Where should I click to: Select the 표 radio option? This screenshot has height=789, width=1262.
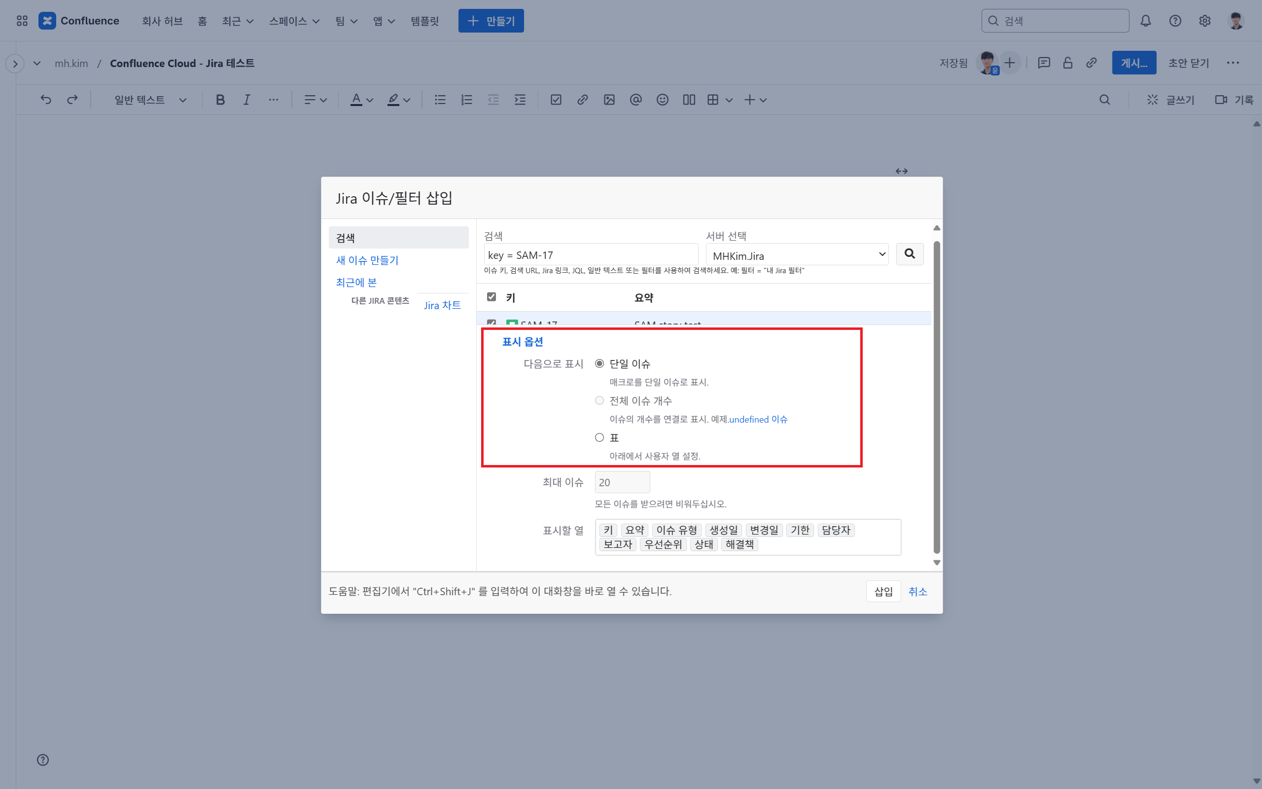(599, 438)
